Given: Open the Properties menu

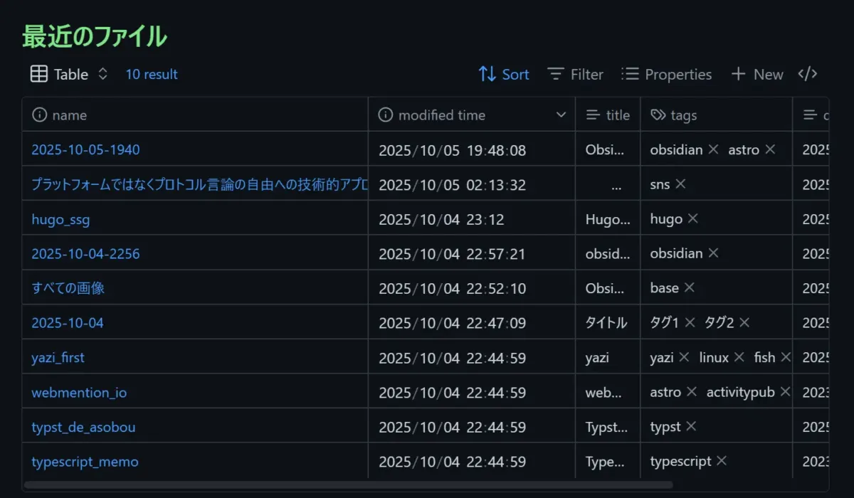Looking at the screenshot, I should click(x=666, y=74).
